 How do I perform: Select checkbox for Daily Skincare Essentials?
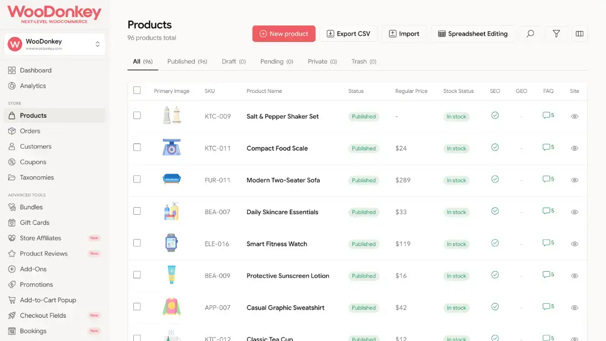137,211
